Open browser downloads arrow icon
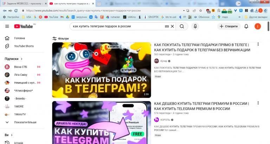This screenshot has width=270, height=144. 256,11
